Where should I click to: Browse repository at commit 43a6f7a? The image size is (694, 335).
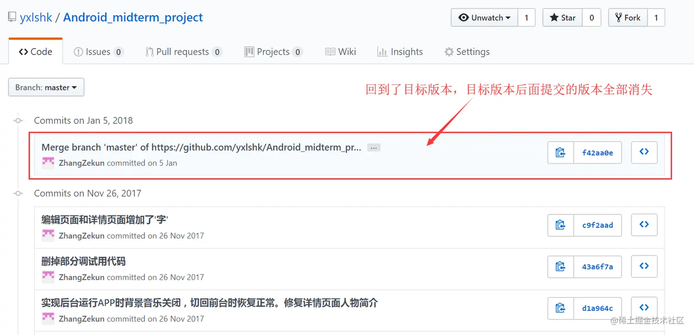point(644,266)
